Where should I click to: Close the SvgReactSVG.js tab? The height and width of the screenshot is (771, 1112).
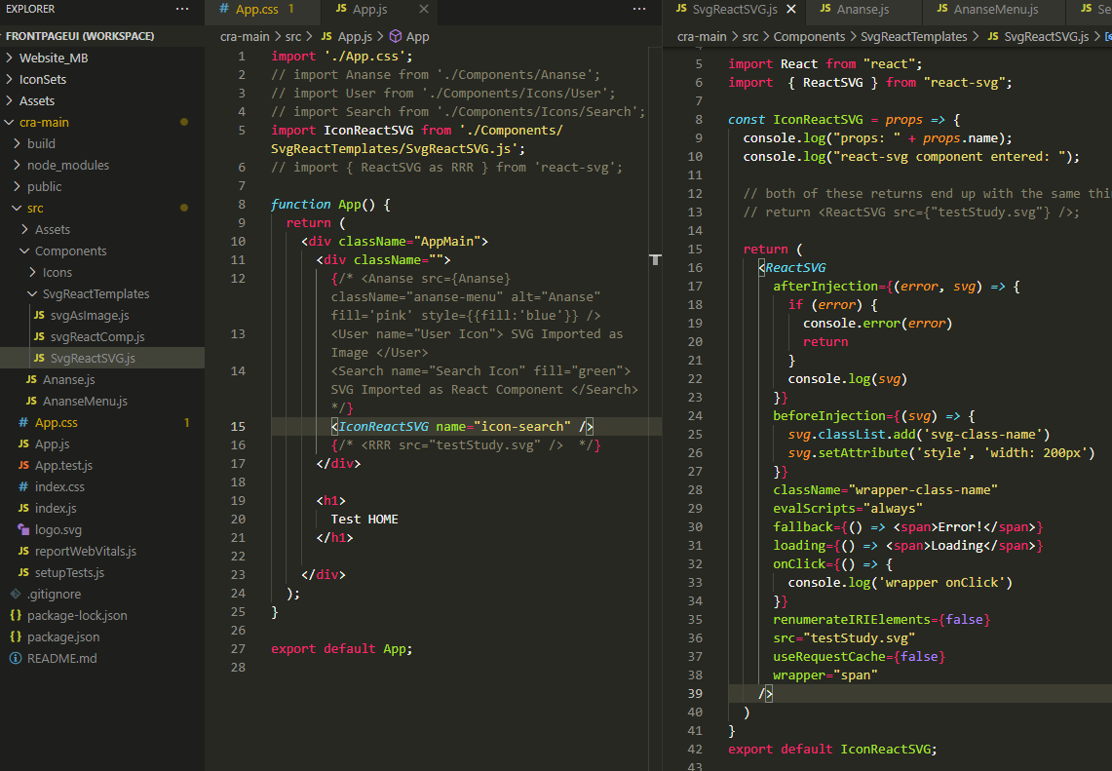(791, 9)
